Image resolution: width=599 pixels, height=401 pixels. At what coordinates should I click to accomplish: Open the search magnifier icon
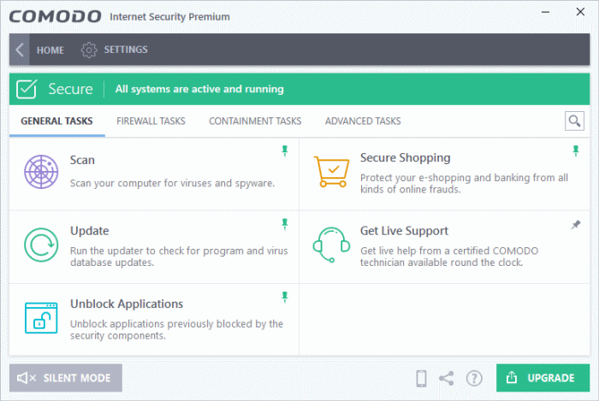click(574, 121)
